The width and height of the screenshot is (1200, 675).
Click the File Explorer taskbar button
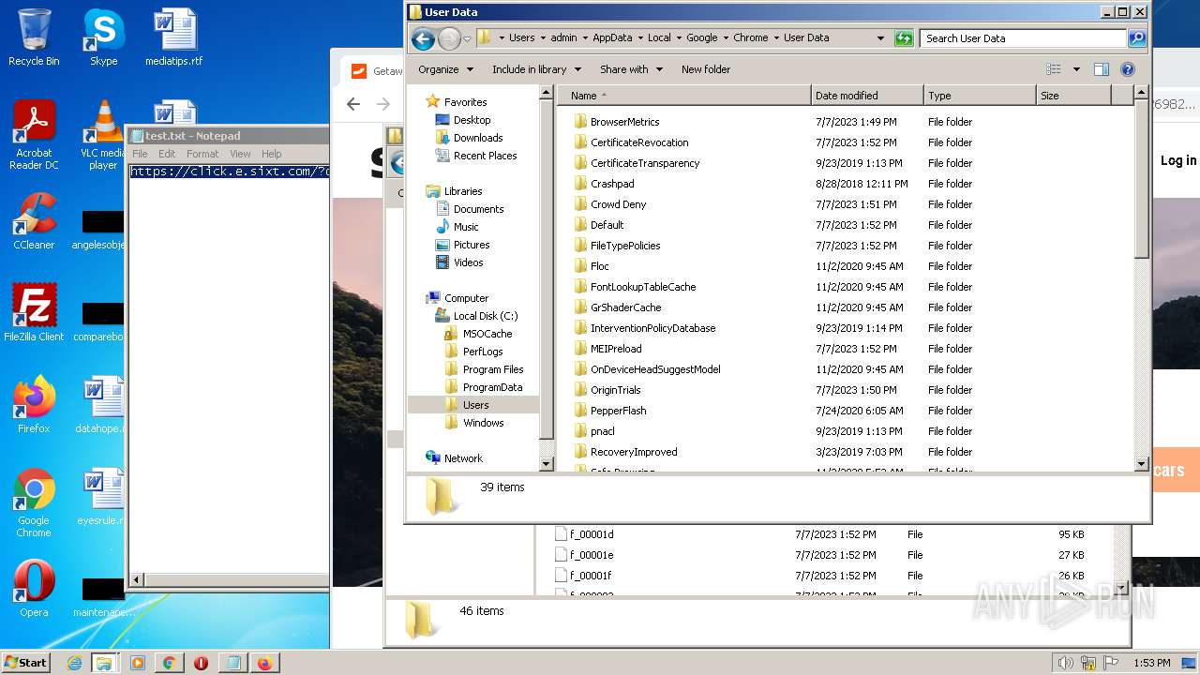[104, 663]
